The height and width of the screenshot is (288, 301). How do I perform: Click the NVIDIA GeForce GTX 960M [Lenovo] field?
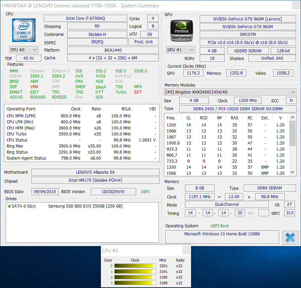point(248,19)
